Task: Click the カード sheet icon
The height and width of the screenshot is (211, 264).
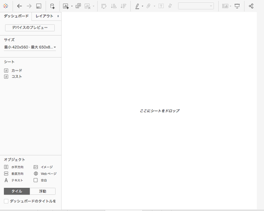Action: point(6,71)
